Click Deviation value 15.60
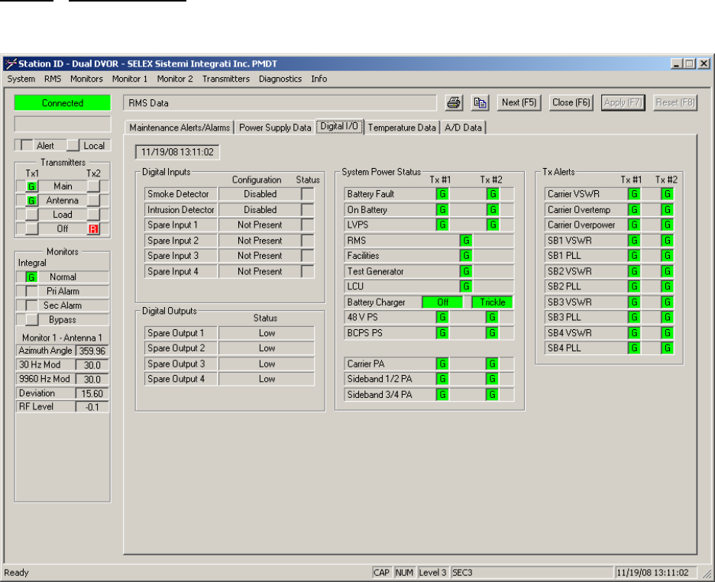The image size is (715, 582). [92, 393]
